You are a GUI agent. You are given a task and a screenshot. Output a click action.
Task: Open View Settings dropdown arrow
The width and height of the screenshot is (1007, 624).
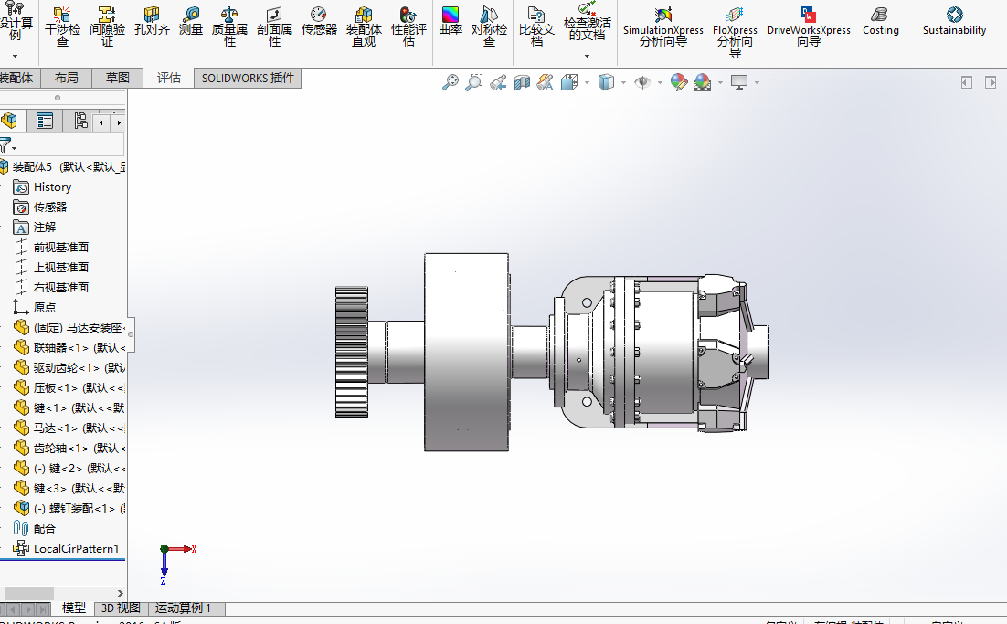758,83
